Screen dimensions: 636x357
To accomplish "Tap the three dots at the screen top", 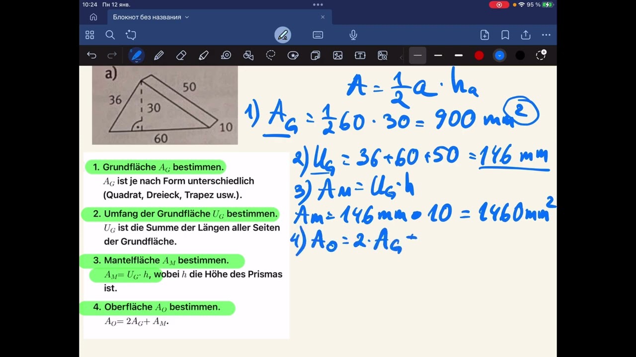I will coord(318,4).
